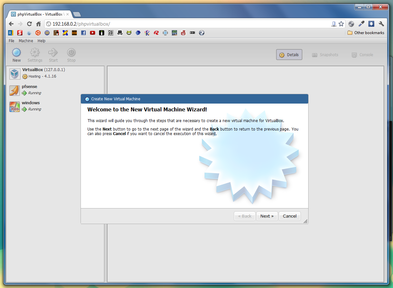Click the blue download arrow extension icon

(x=371, y=24)
